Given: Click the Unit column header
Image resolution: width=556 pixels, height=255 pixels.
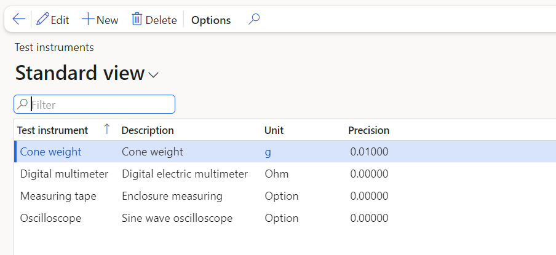Looking at the screenshot, I should pos(274,130).
